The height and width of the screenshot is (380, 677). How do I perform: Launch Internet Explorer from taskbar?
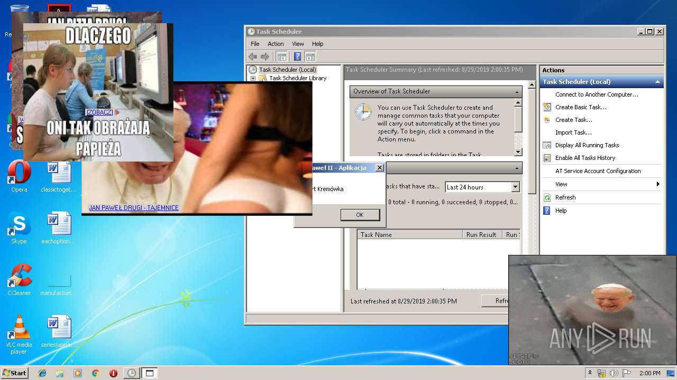42,373
